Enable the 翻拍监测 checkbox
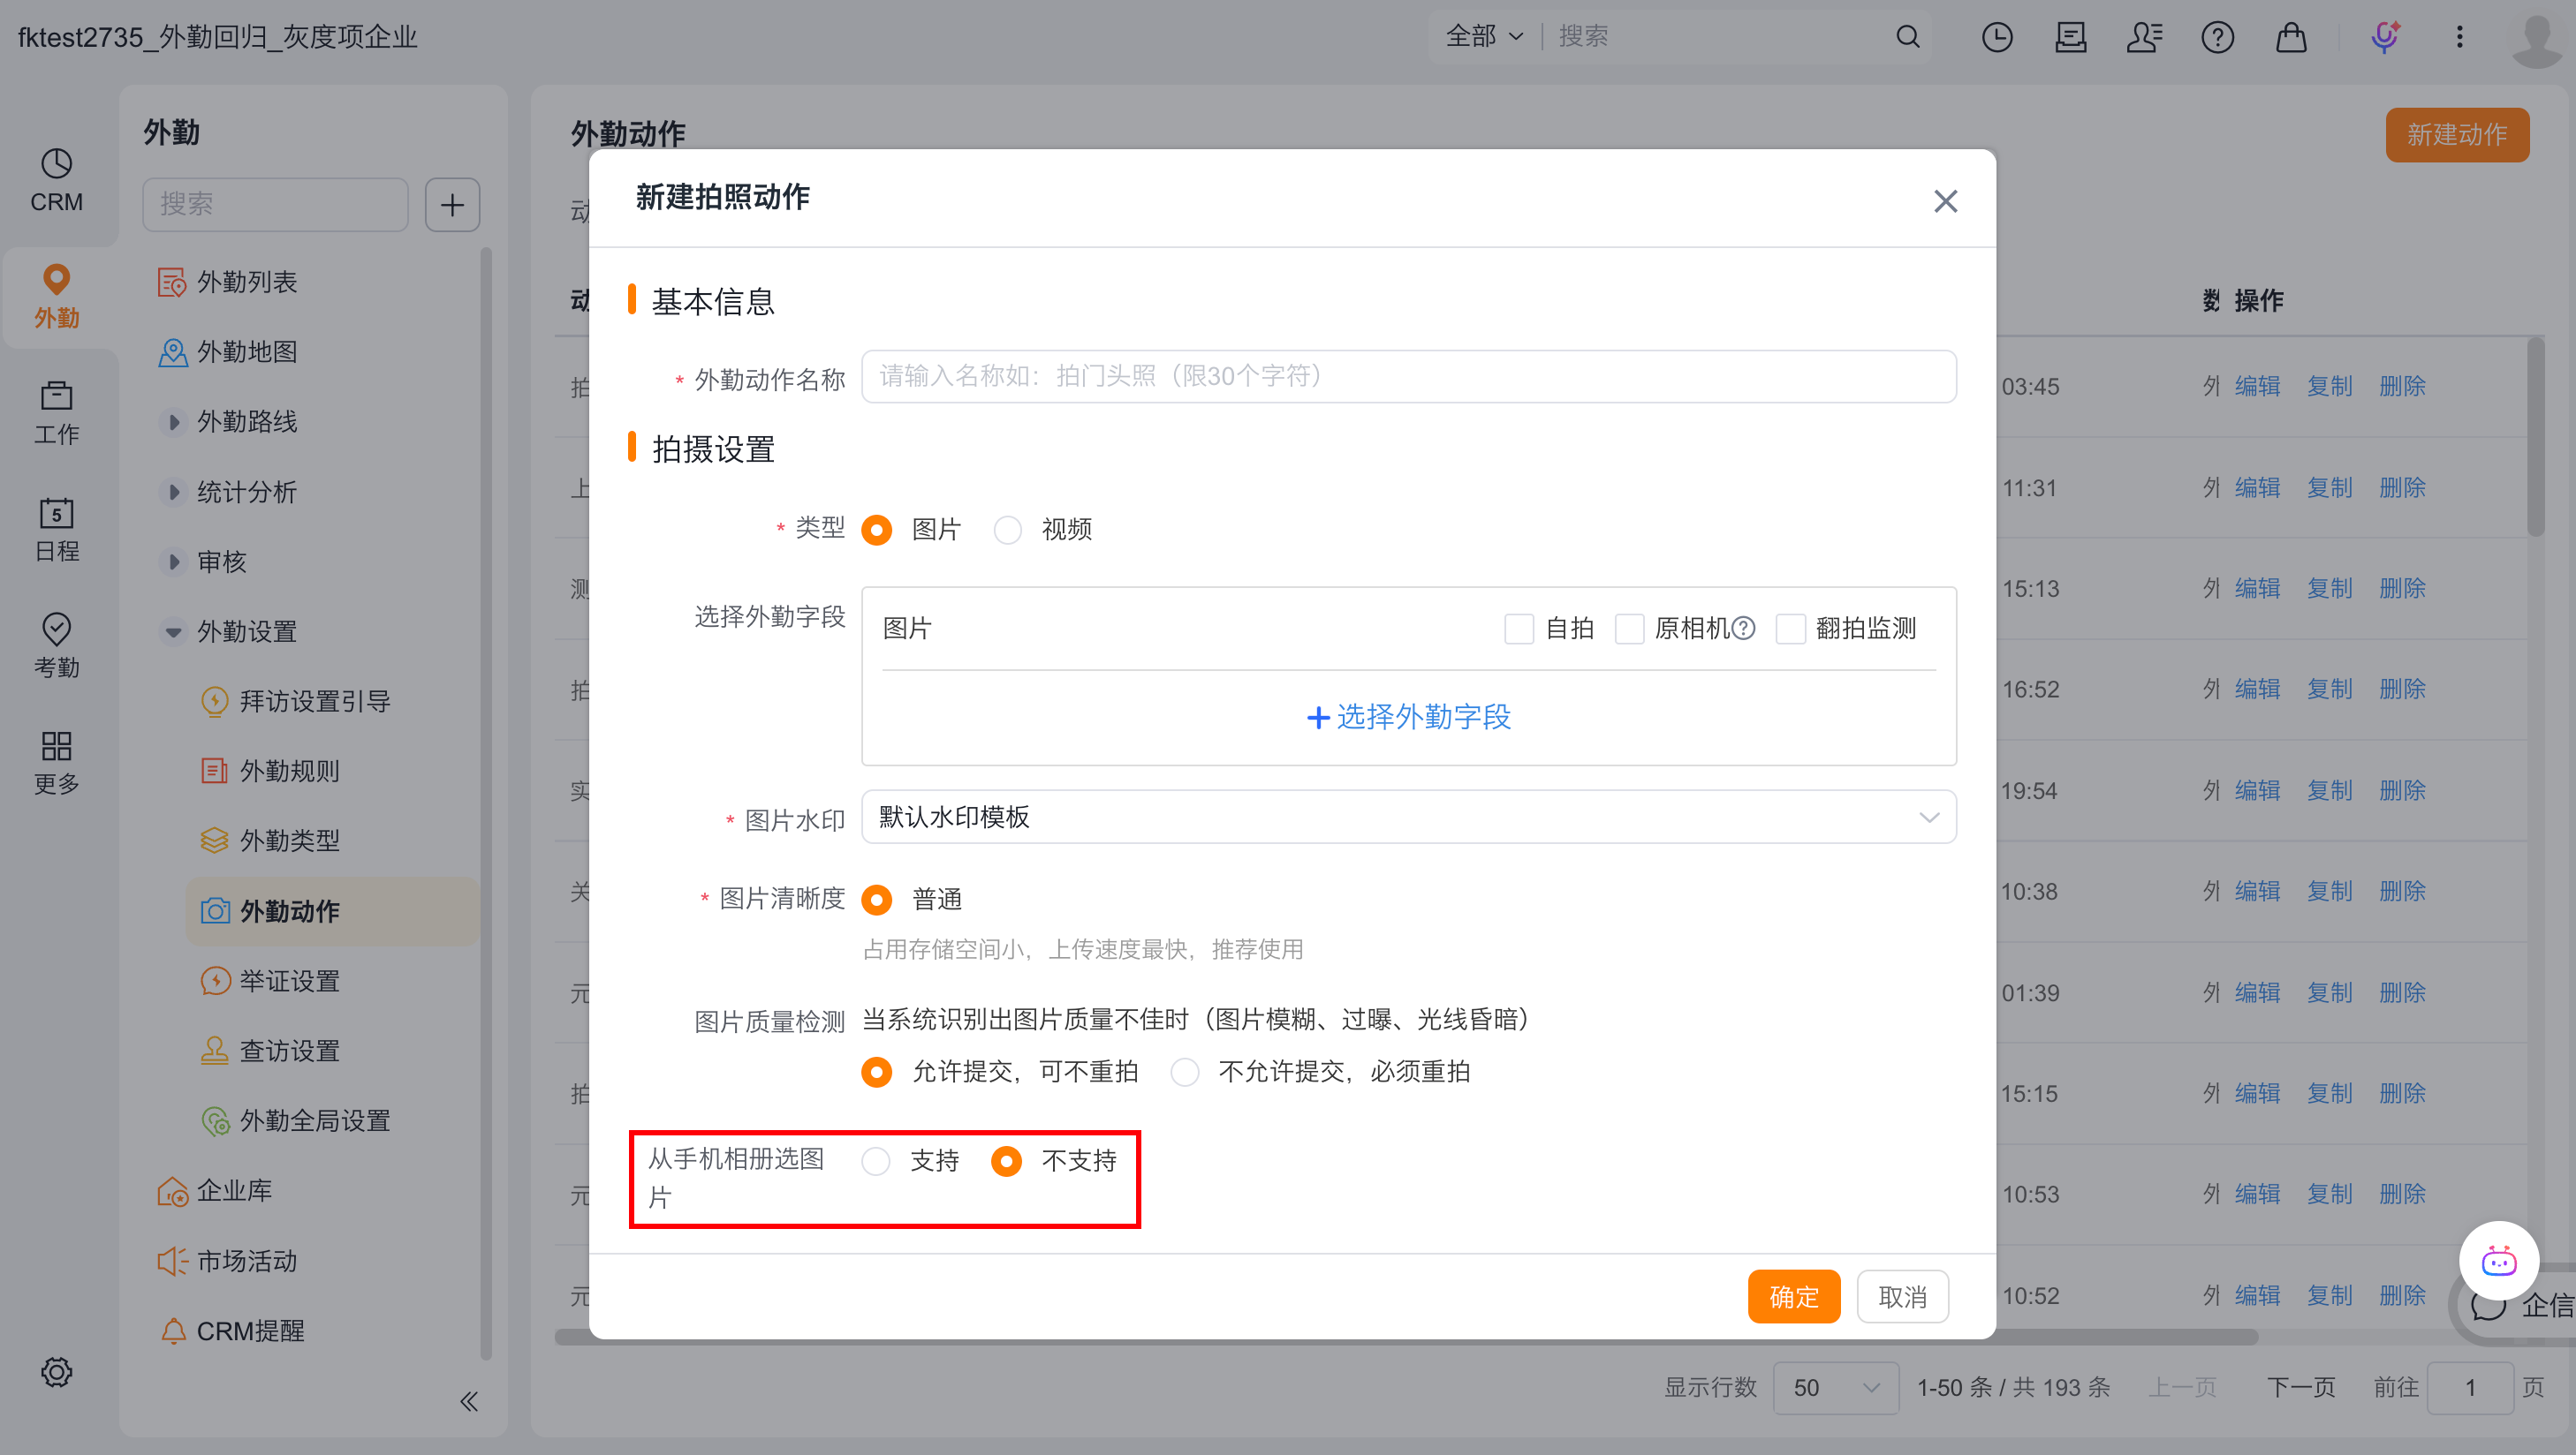 tap(1790, 629)
